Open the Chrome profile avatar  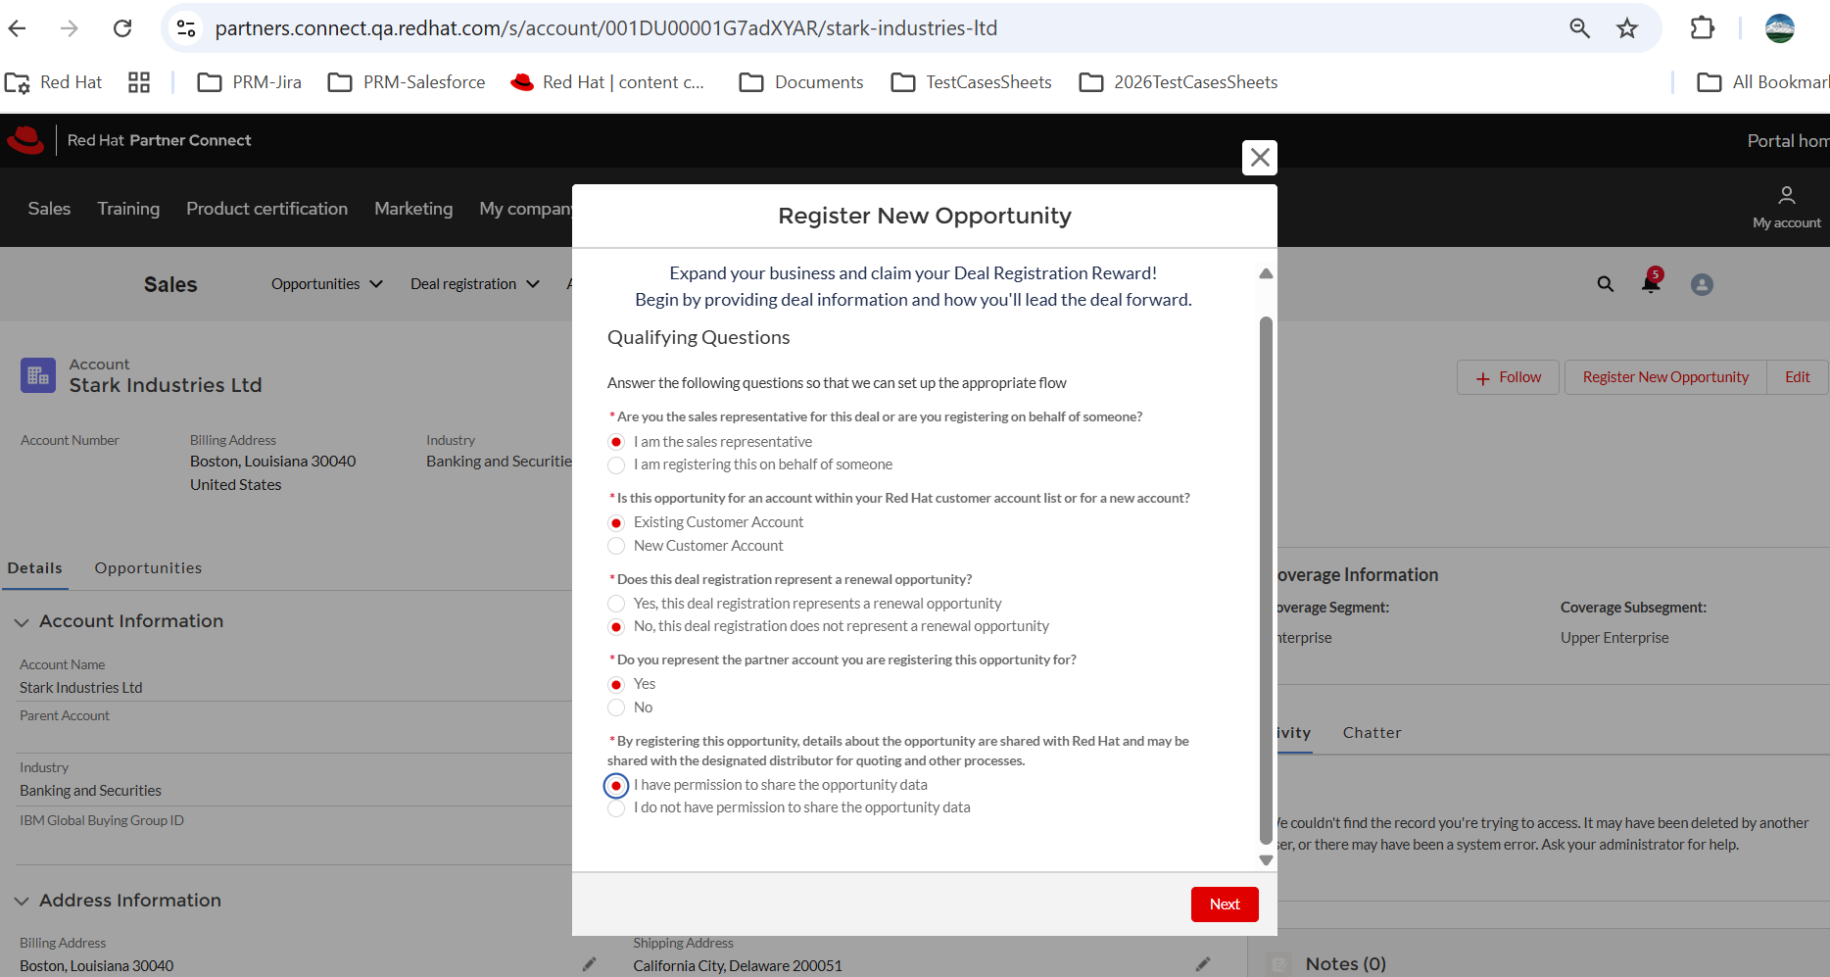tap(1780, 28)
